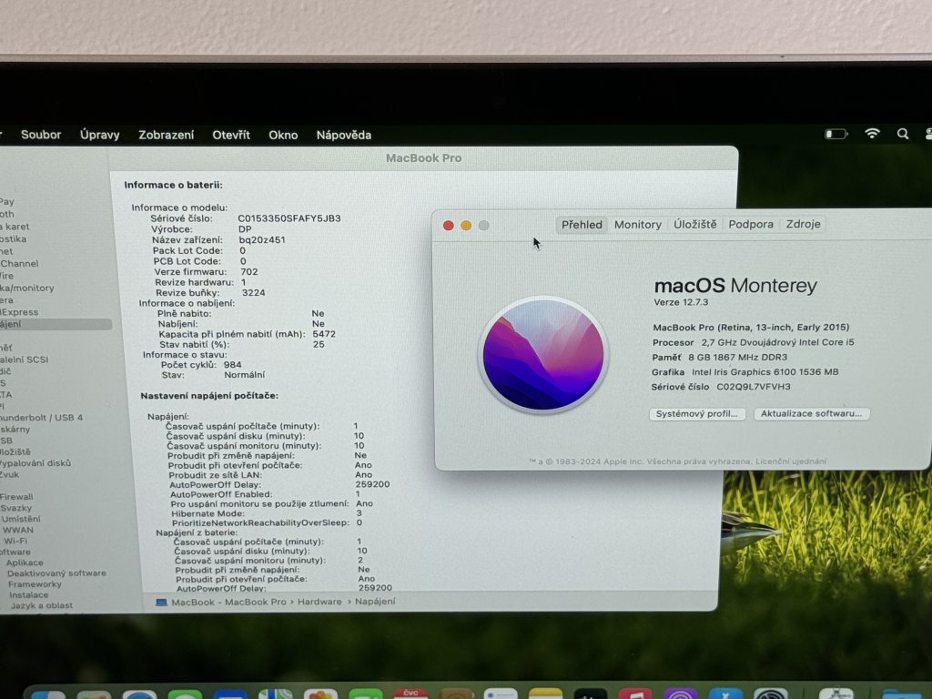Switch to the Podpora tab
The image size is (932, 699).
pos(751,224)
